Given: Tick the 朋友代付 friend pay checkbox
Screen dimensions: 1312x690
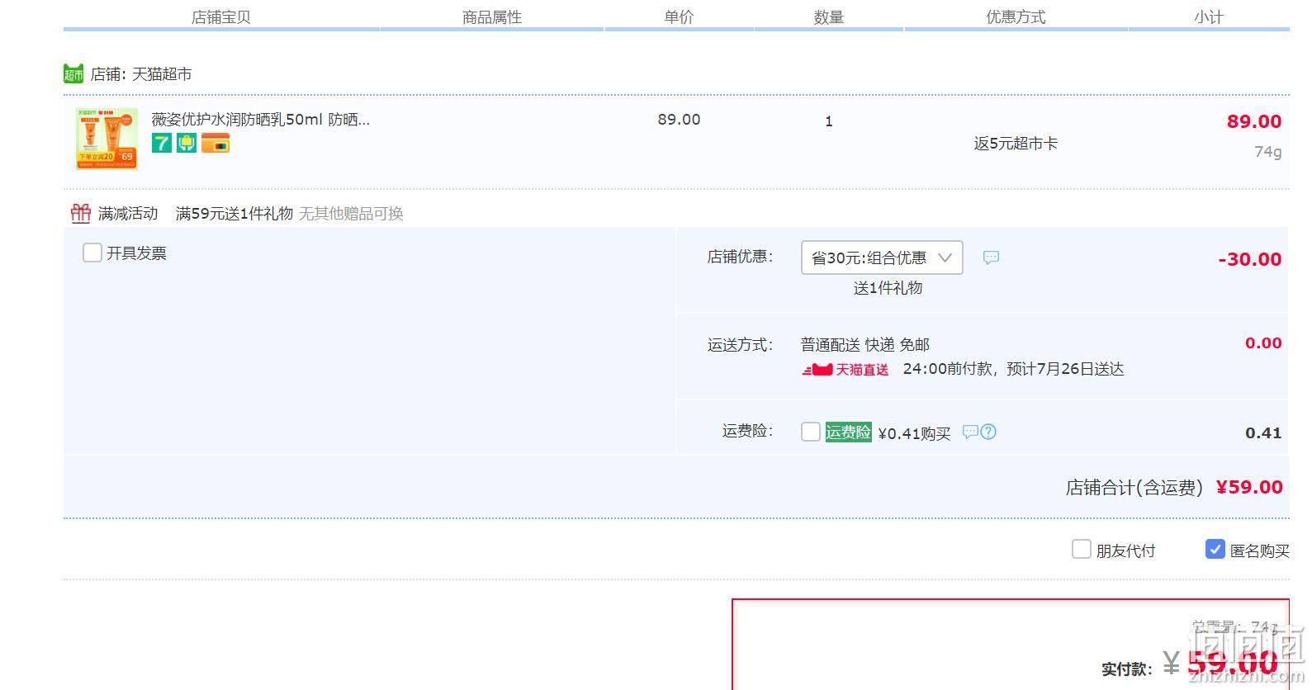Looking at the screenshot, I should [x=1081, y=550].
